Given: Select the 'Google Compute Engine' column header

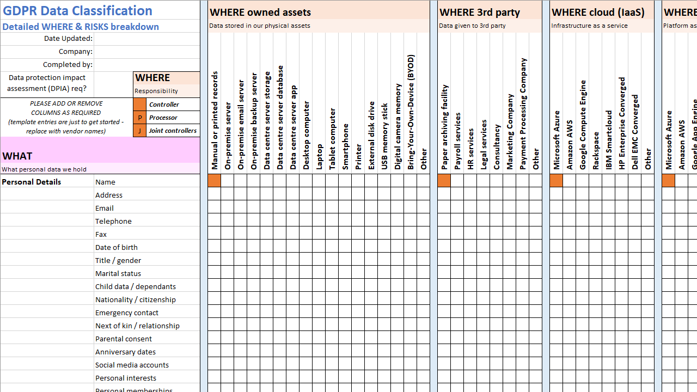Looking at the screenshot, I should click(583, 124).
